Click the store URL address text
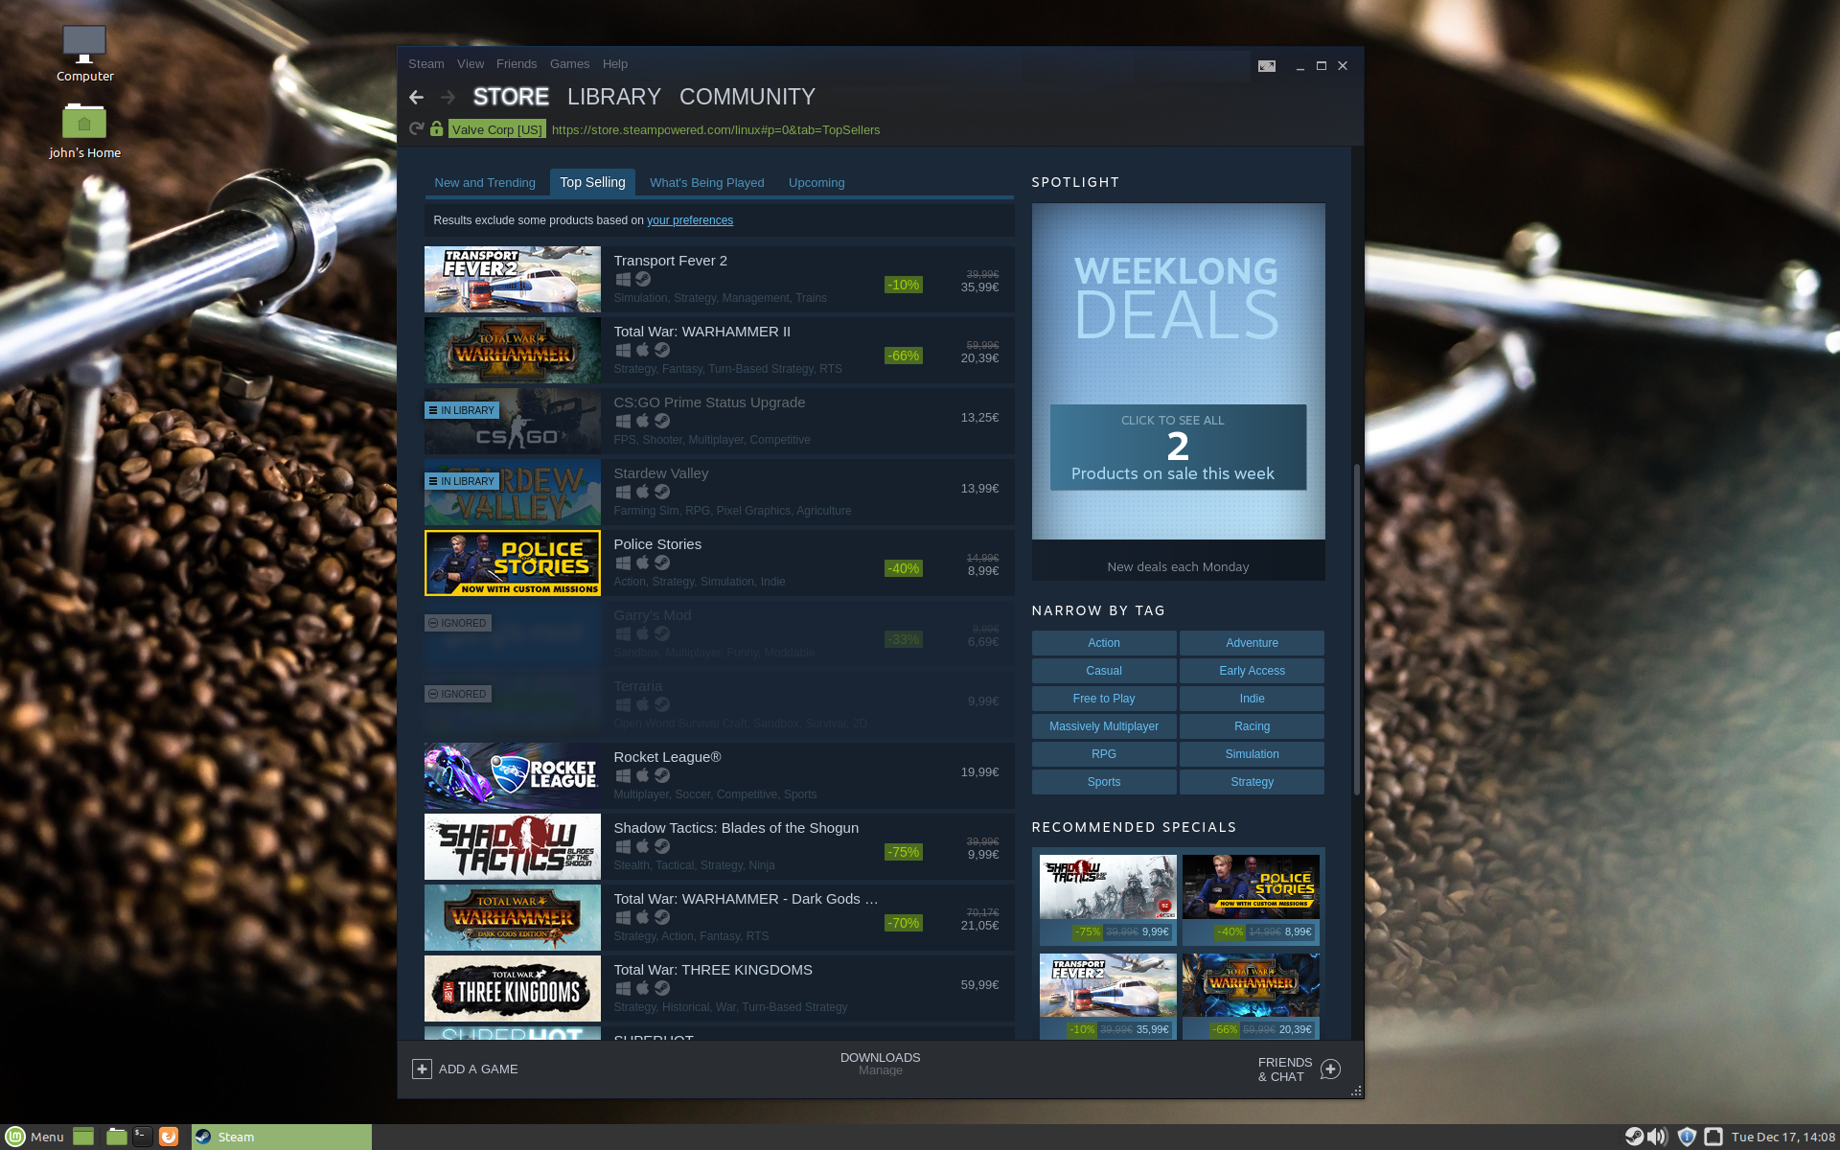The image size is (1840, 1150). 716,129
